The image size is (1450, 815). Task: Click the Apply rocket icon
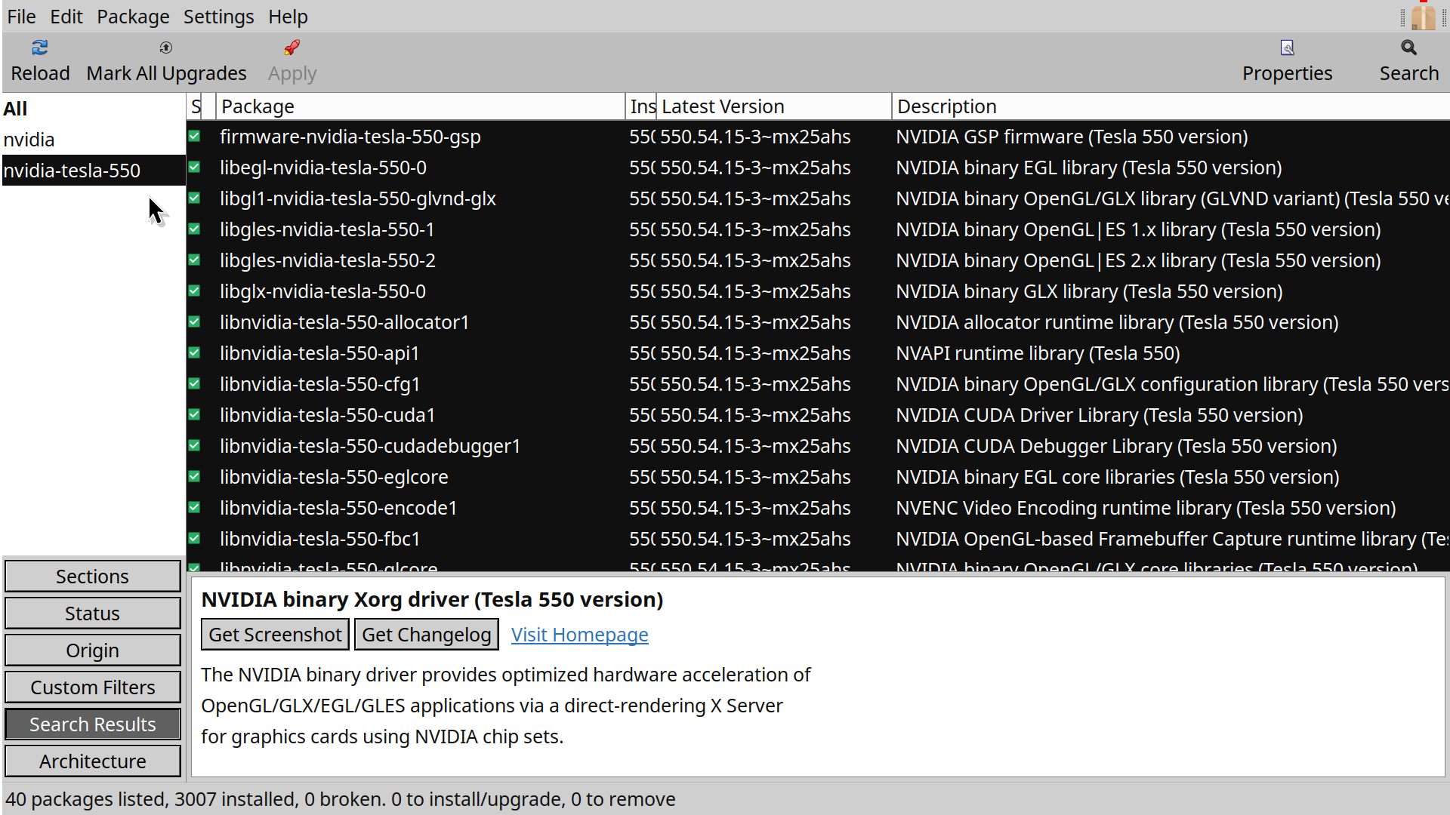[292, 48]
